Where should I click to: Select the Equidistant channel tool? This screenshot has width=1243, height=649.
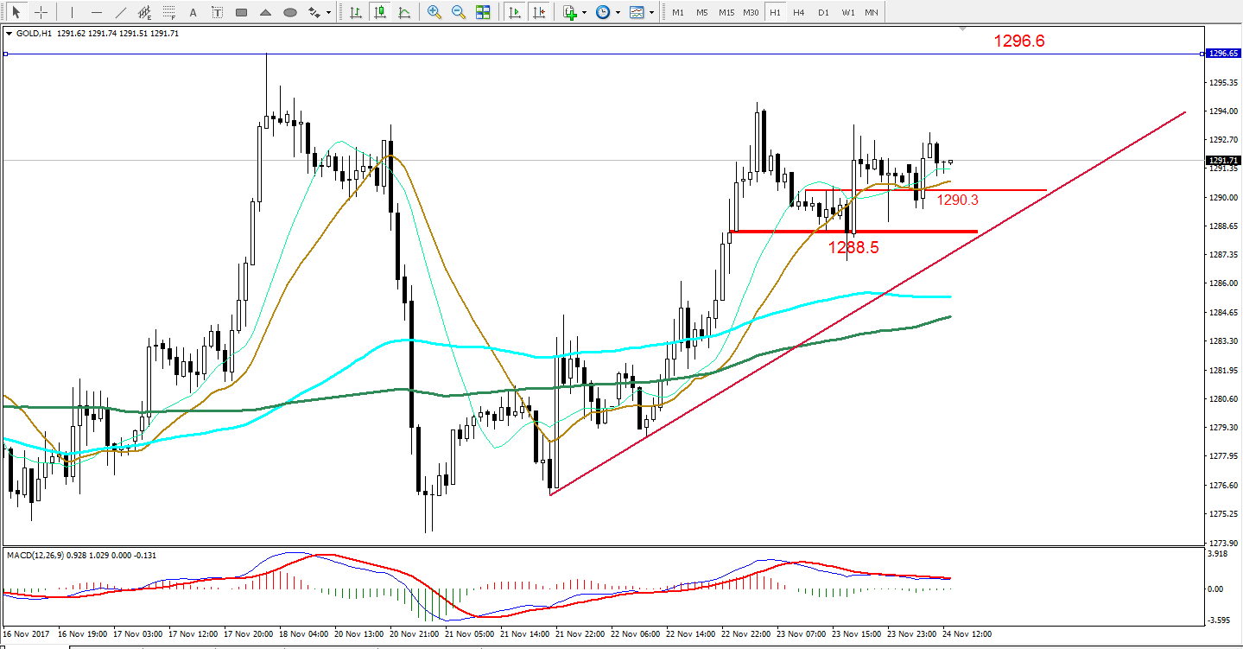tap(145, 13)
